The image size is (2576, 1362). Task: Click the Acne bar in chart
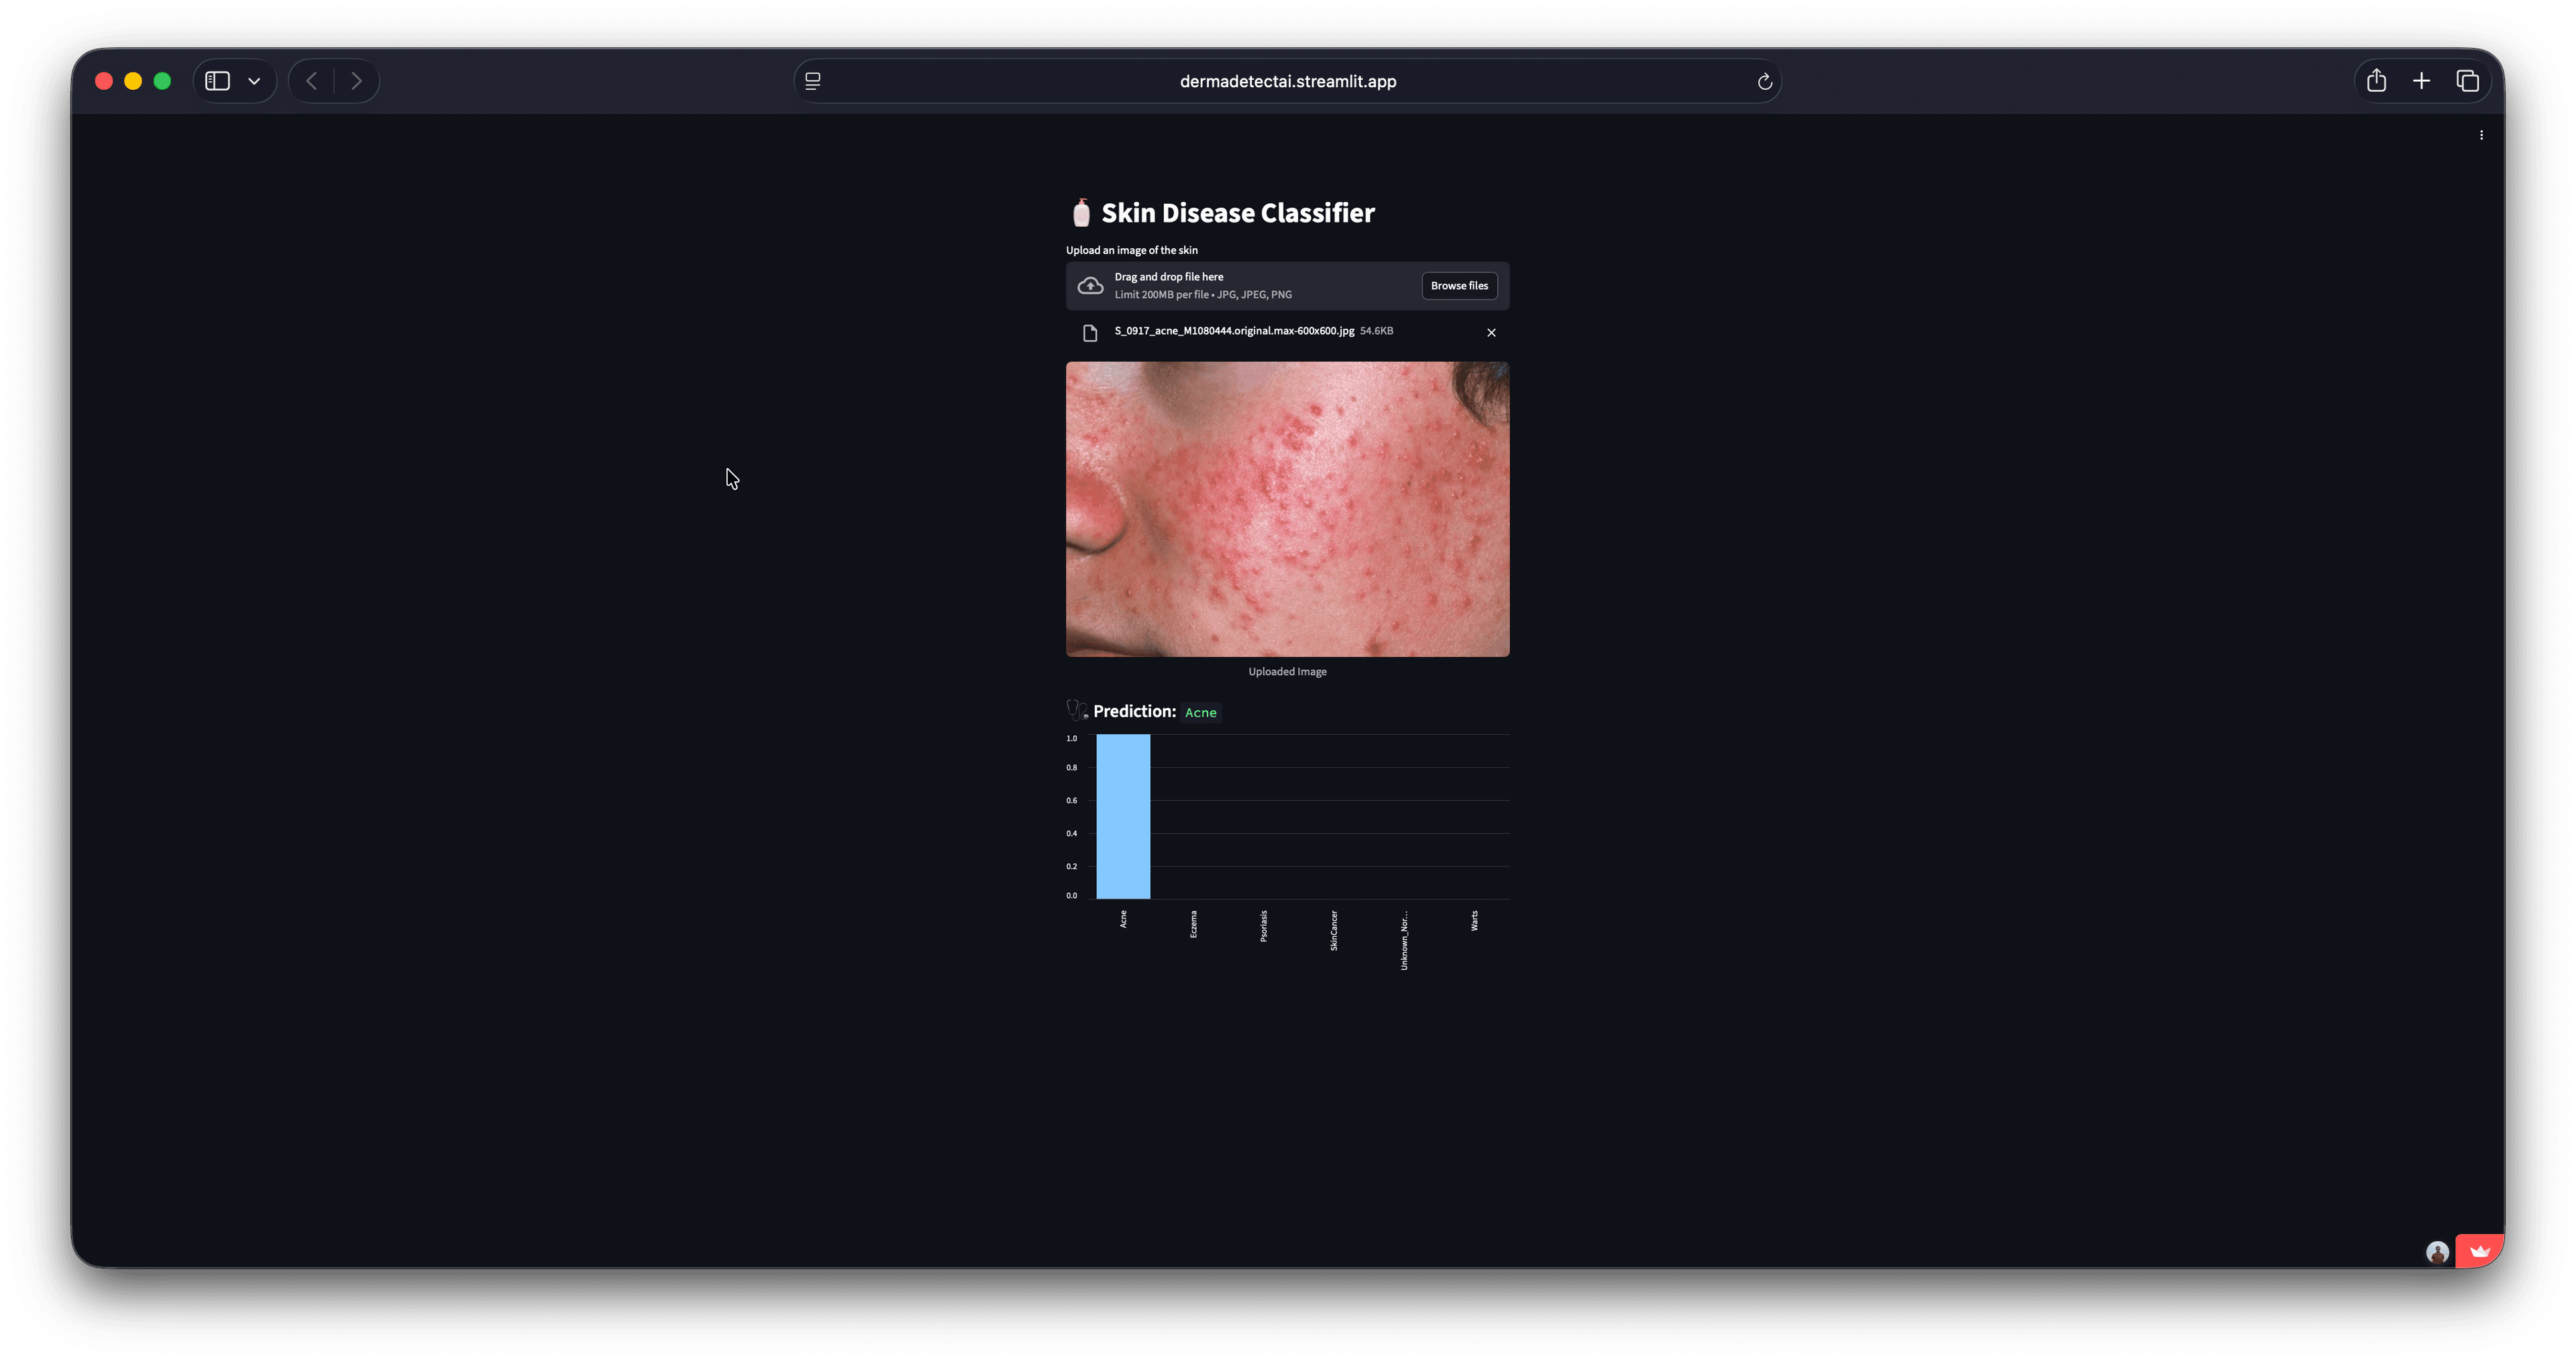pos(1123,816)
